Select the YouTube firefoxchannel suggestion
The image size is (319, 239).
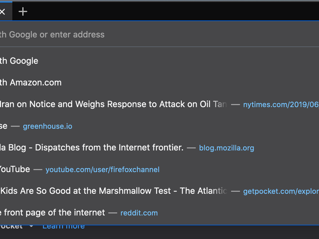tap(15, 169)
